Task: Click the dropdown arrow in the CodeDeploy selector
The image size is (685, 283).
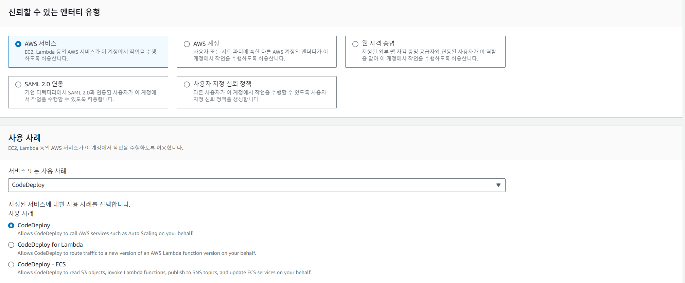Action: [x=498, y=185]
